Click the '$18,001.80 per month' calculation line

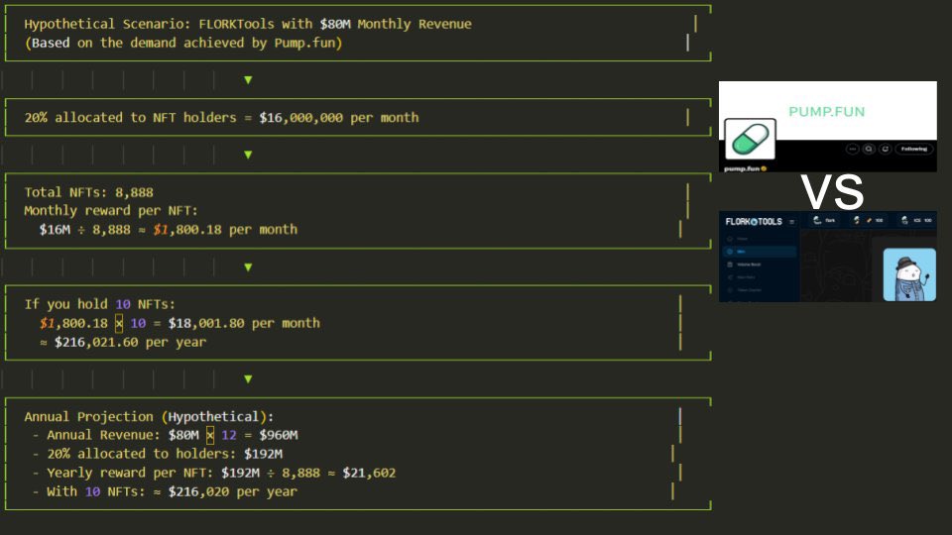179,323
